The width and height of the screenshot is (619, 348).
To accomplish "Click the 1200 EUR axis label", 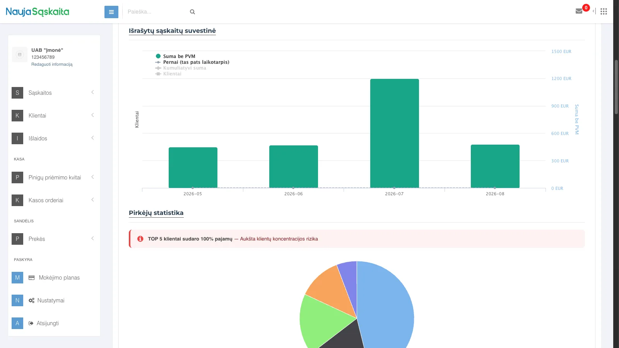I will 561,79.
